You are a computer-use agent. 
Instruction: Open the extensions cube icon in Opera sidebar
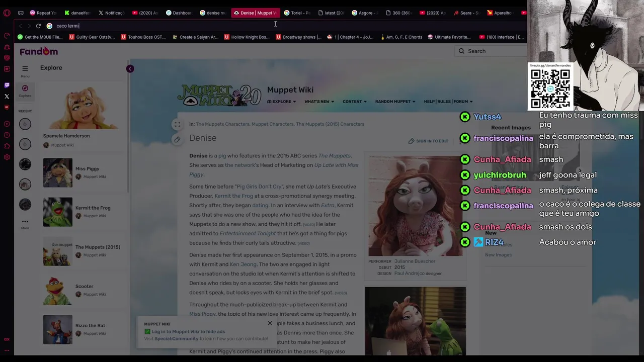pyautogui.click(x=7, y=146)
